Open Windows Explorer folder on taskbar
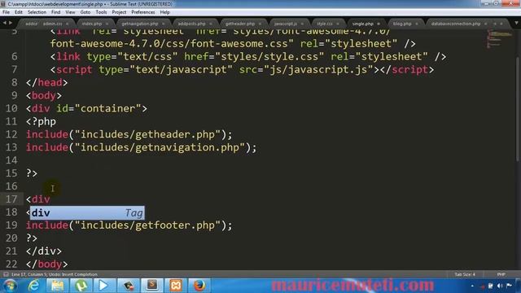The width and height of the screenshot is (521, 293). pos(57,286)
